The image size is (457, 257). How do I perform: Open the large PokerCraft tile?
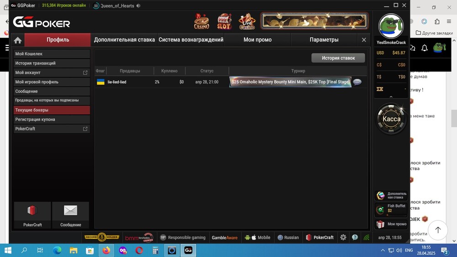point(32,215)
